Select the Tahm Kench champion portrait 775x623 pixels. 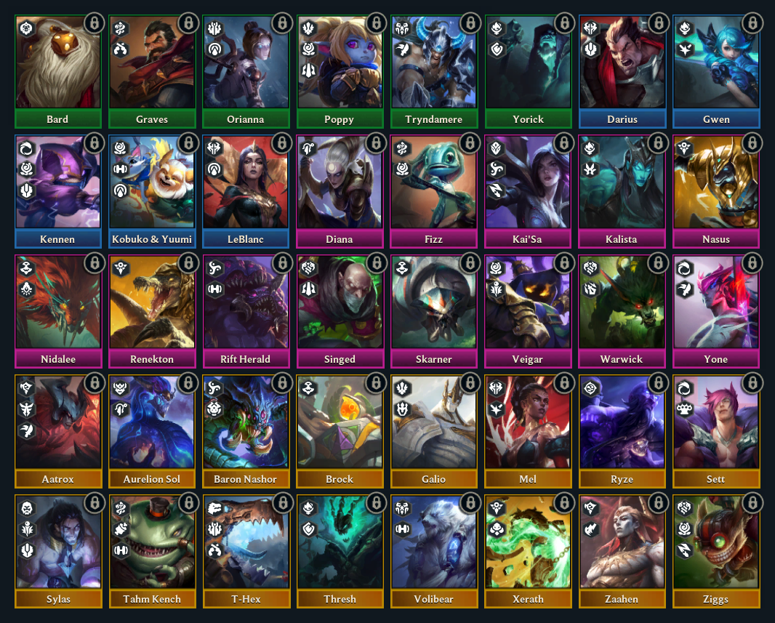coord(152,542)
